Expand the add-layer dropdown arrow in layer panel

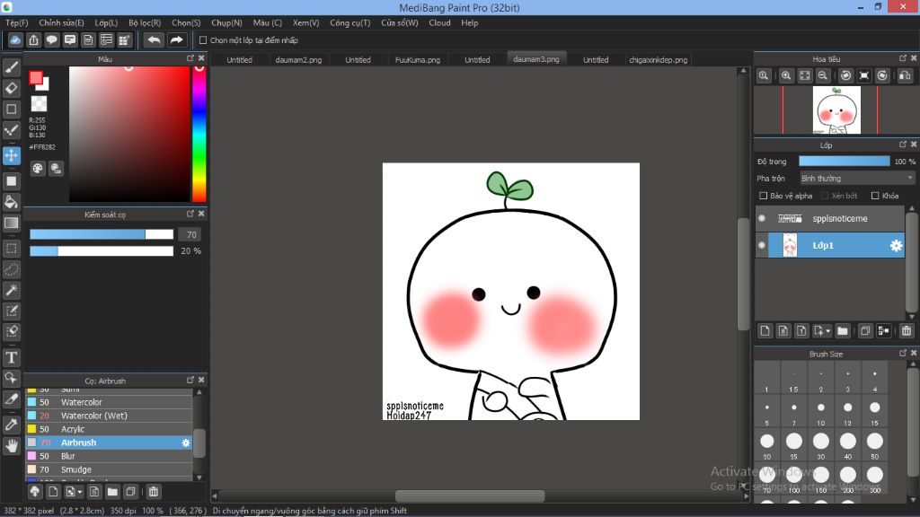point(827,331)
